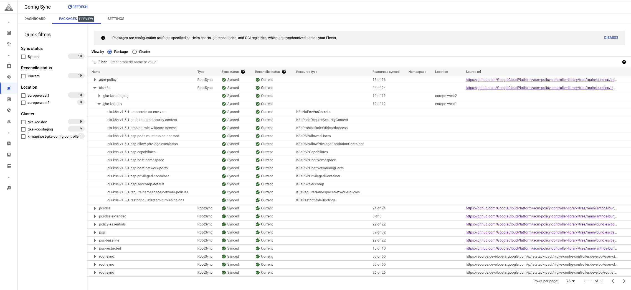Click the Migrate icon in the sidebar
631x290 pixels.
[x=9, y=121]
